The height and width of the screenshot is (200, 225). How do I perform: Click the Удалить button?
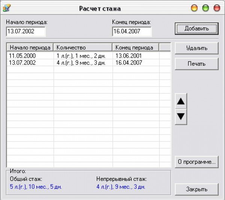[196, 48]
